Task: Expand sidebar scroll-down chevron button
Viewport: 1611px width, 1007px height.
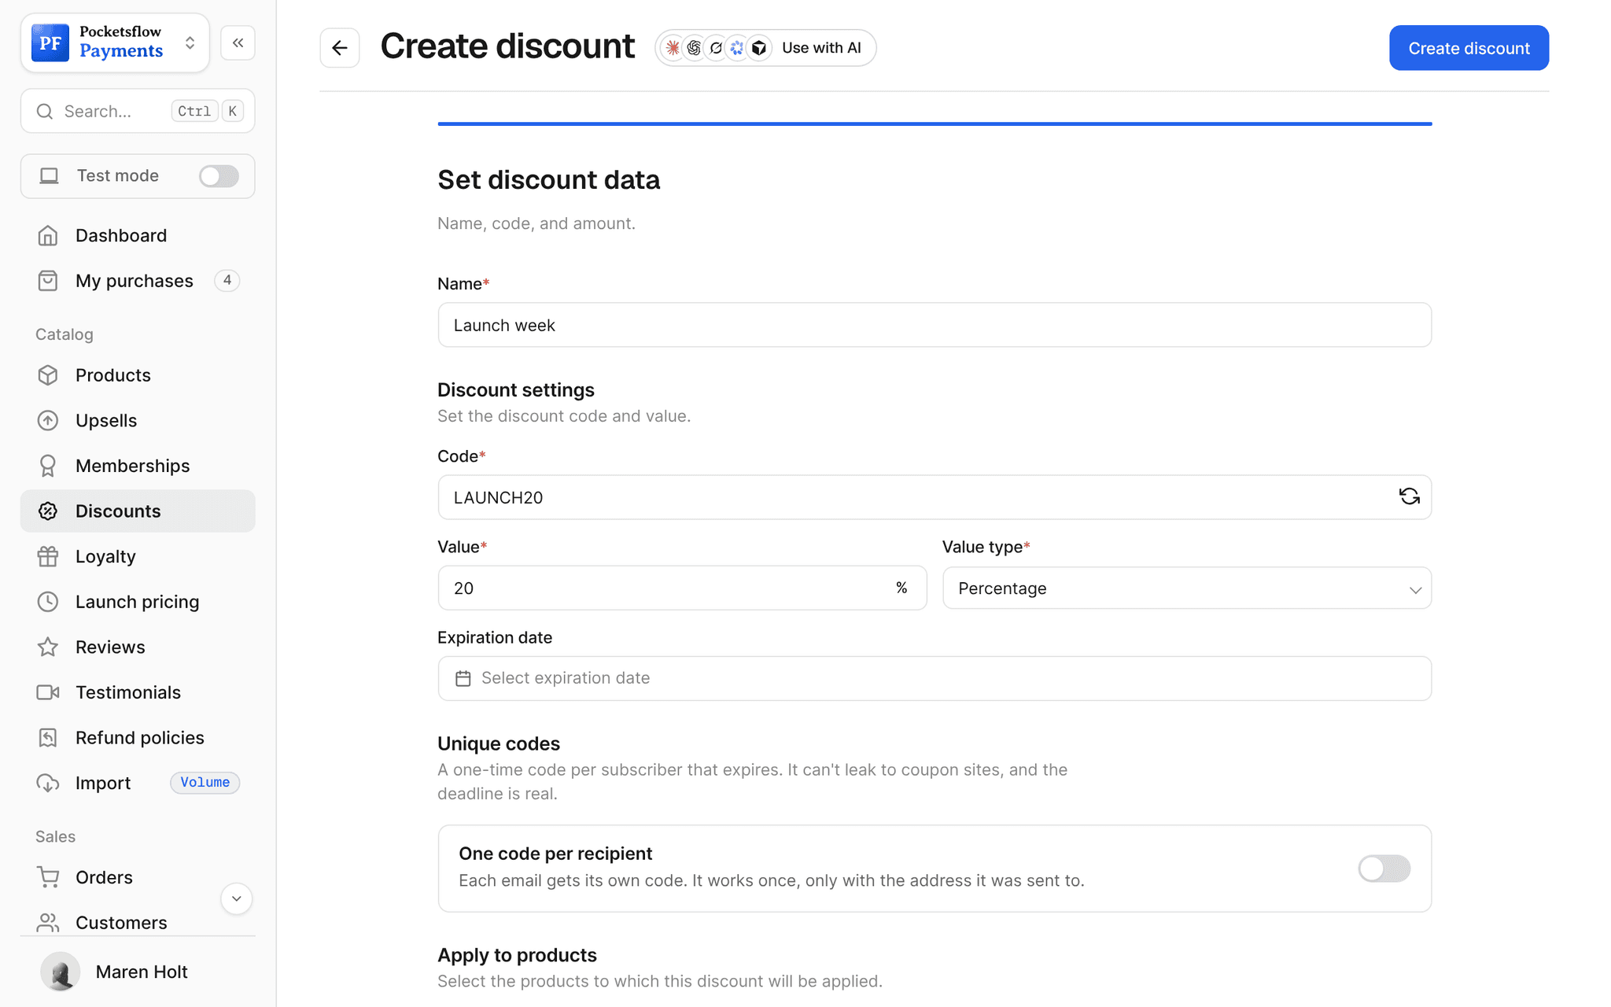Action: tap(236, 898)
